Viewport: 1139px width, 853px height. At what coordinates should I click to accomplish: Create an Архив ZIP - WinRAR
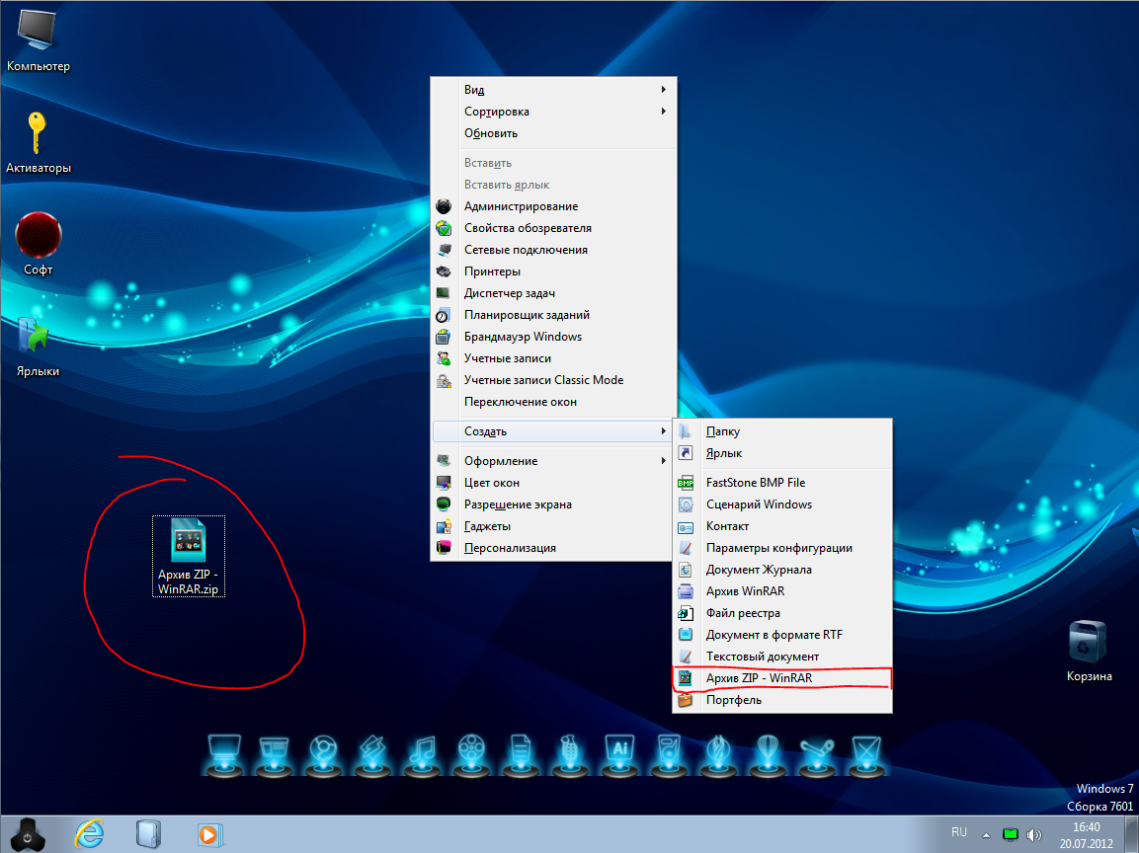point(782,679)
